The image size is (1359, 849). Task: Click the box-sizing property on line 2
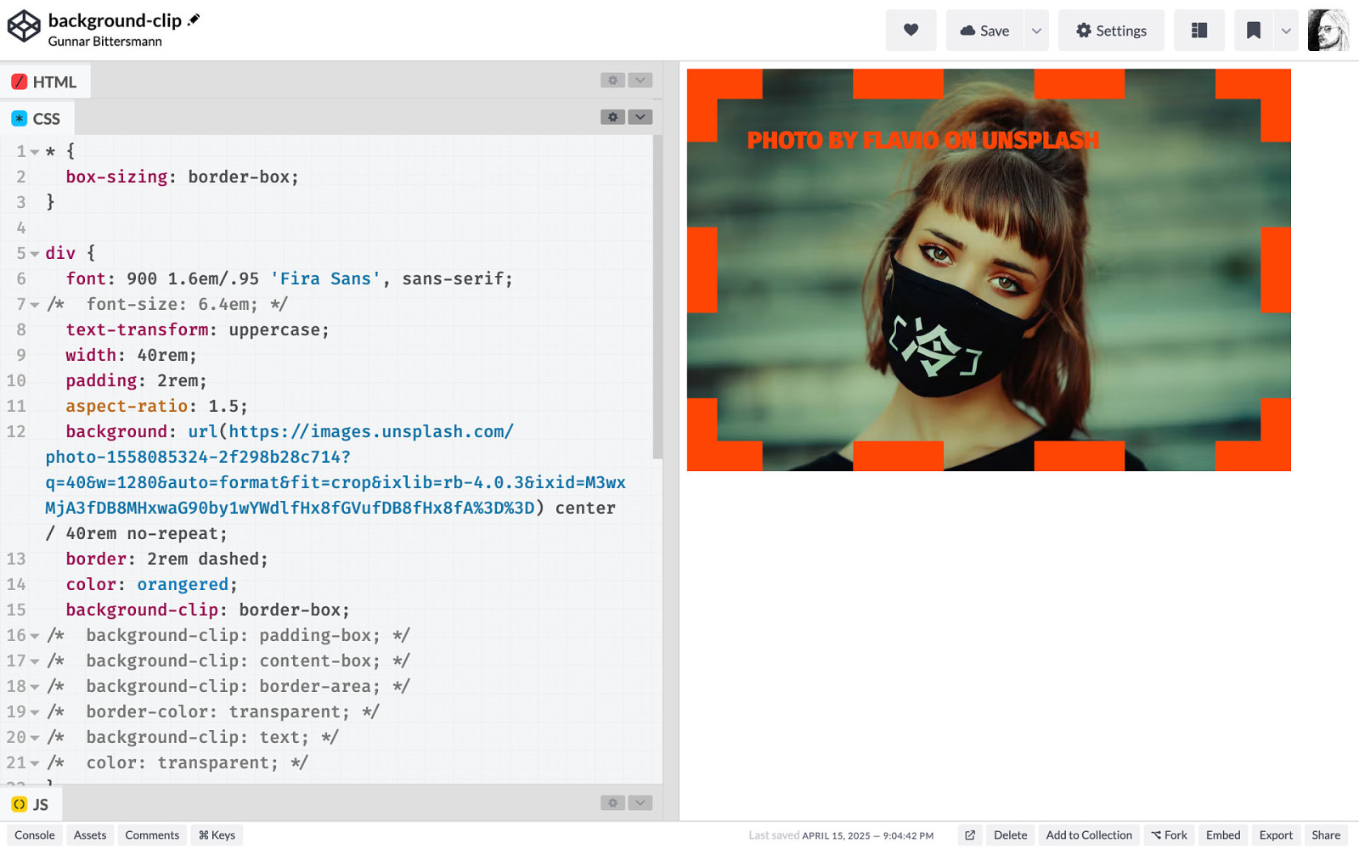point(116,177)
